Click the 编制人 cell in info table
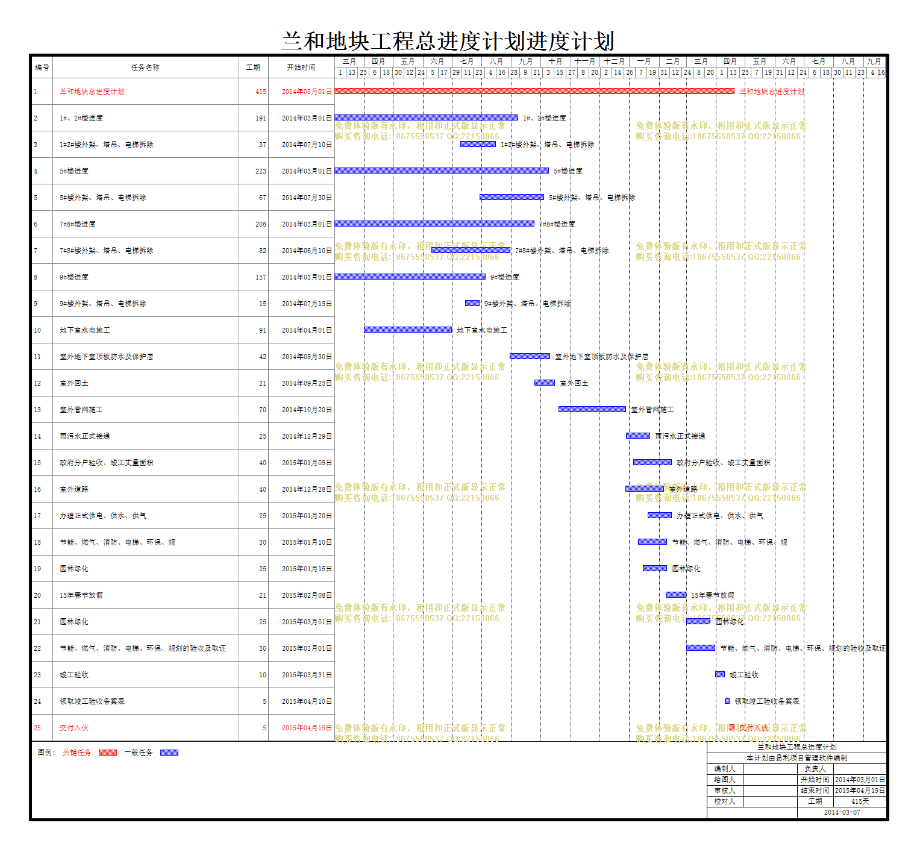The height and width of the screenshot is (849, 917). (x=725, y=769)
